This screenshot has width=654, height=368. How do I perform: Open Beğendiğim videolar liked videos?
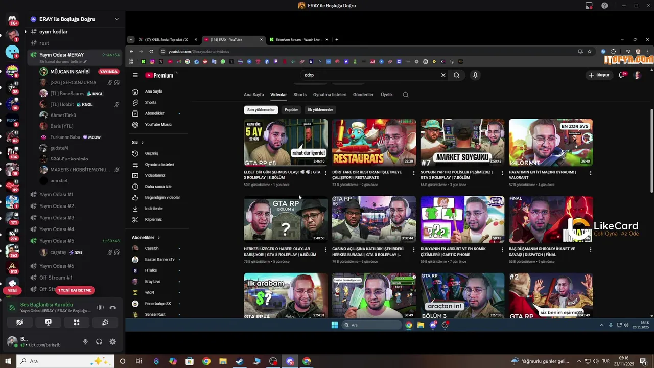click(x=162, y=197)
